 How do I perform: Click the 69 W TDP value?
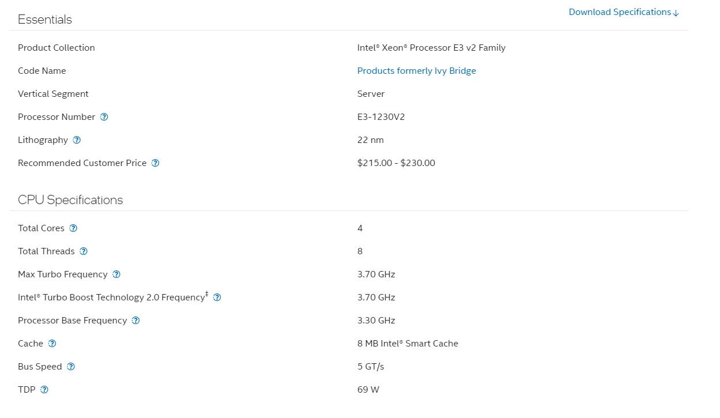[368, 390]
